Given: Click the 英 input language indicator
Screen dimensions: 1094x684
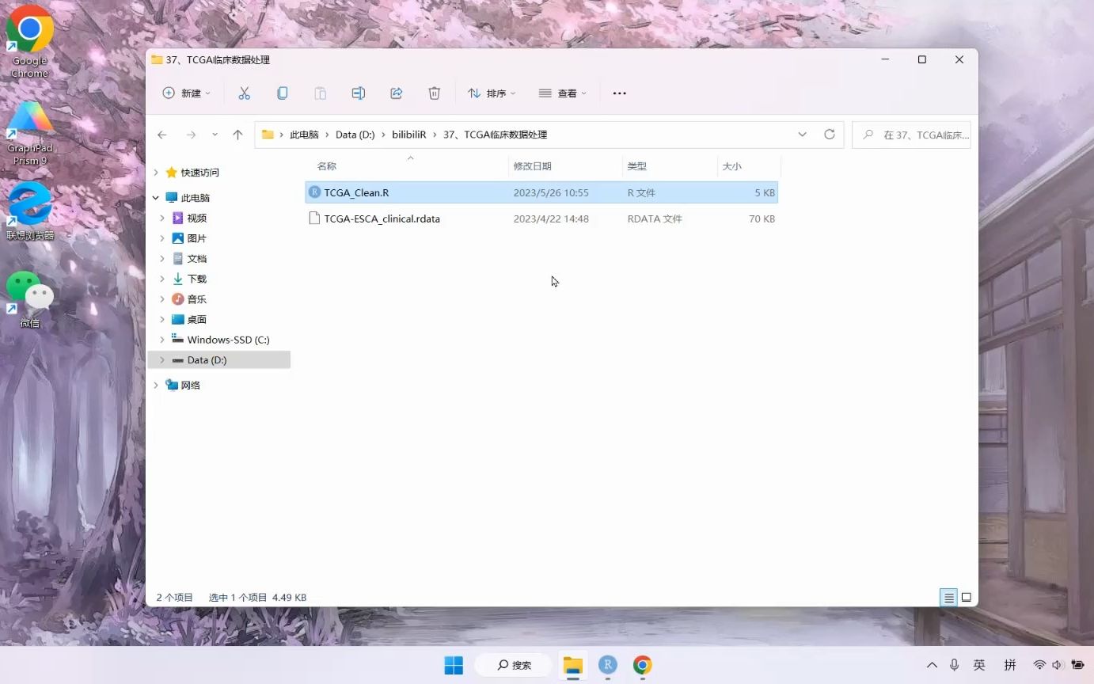Looking at the screenshot, I should click(x=979, y=665).
